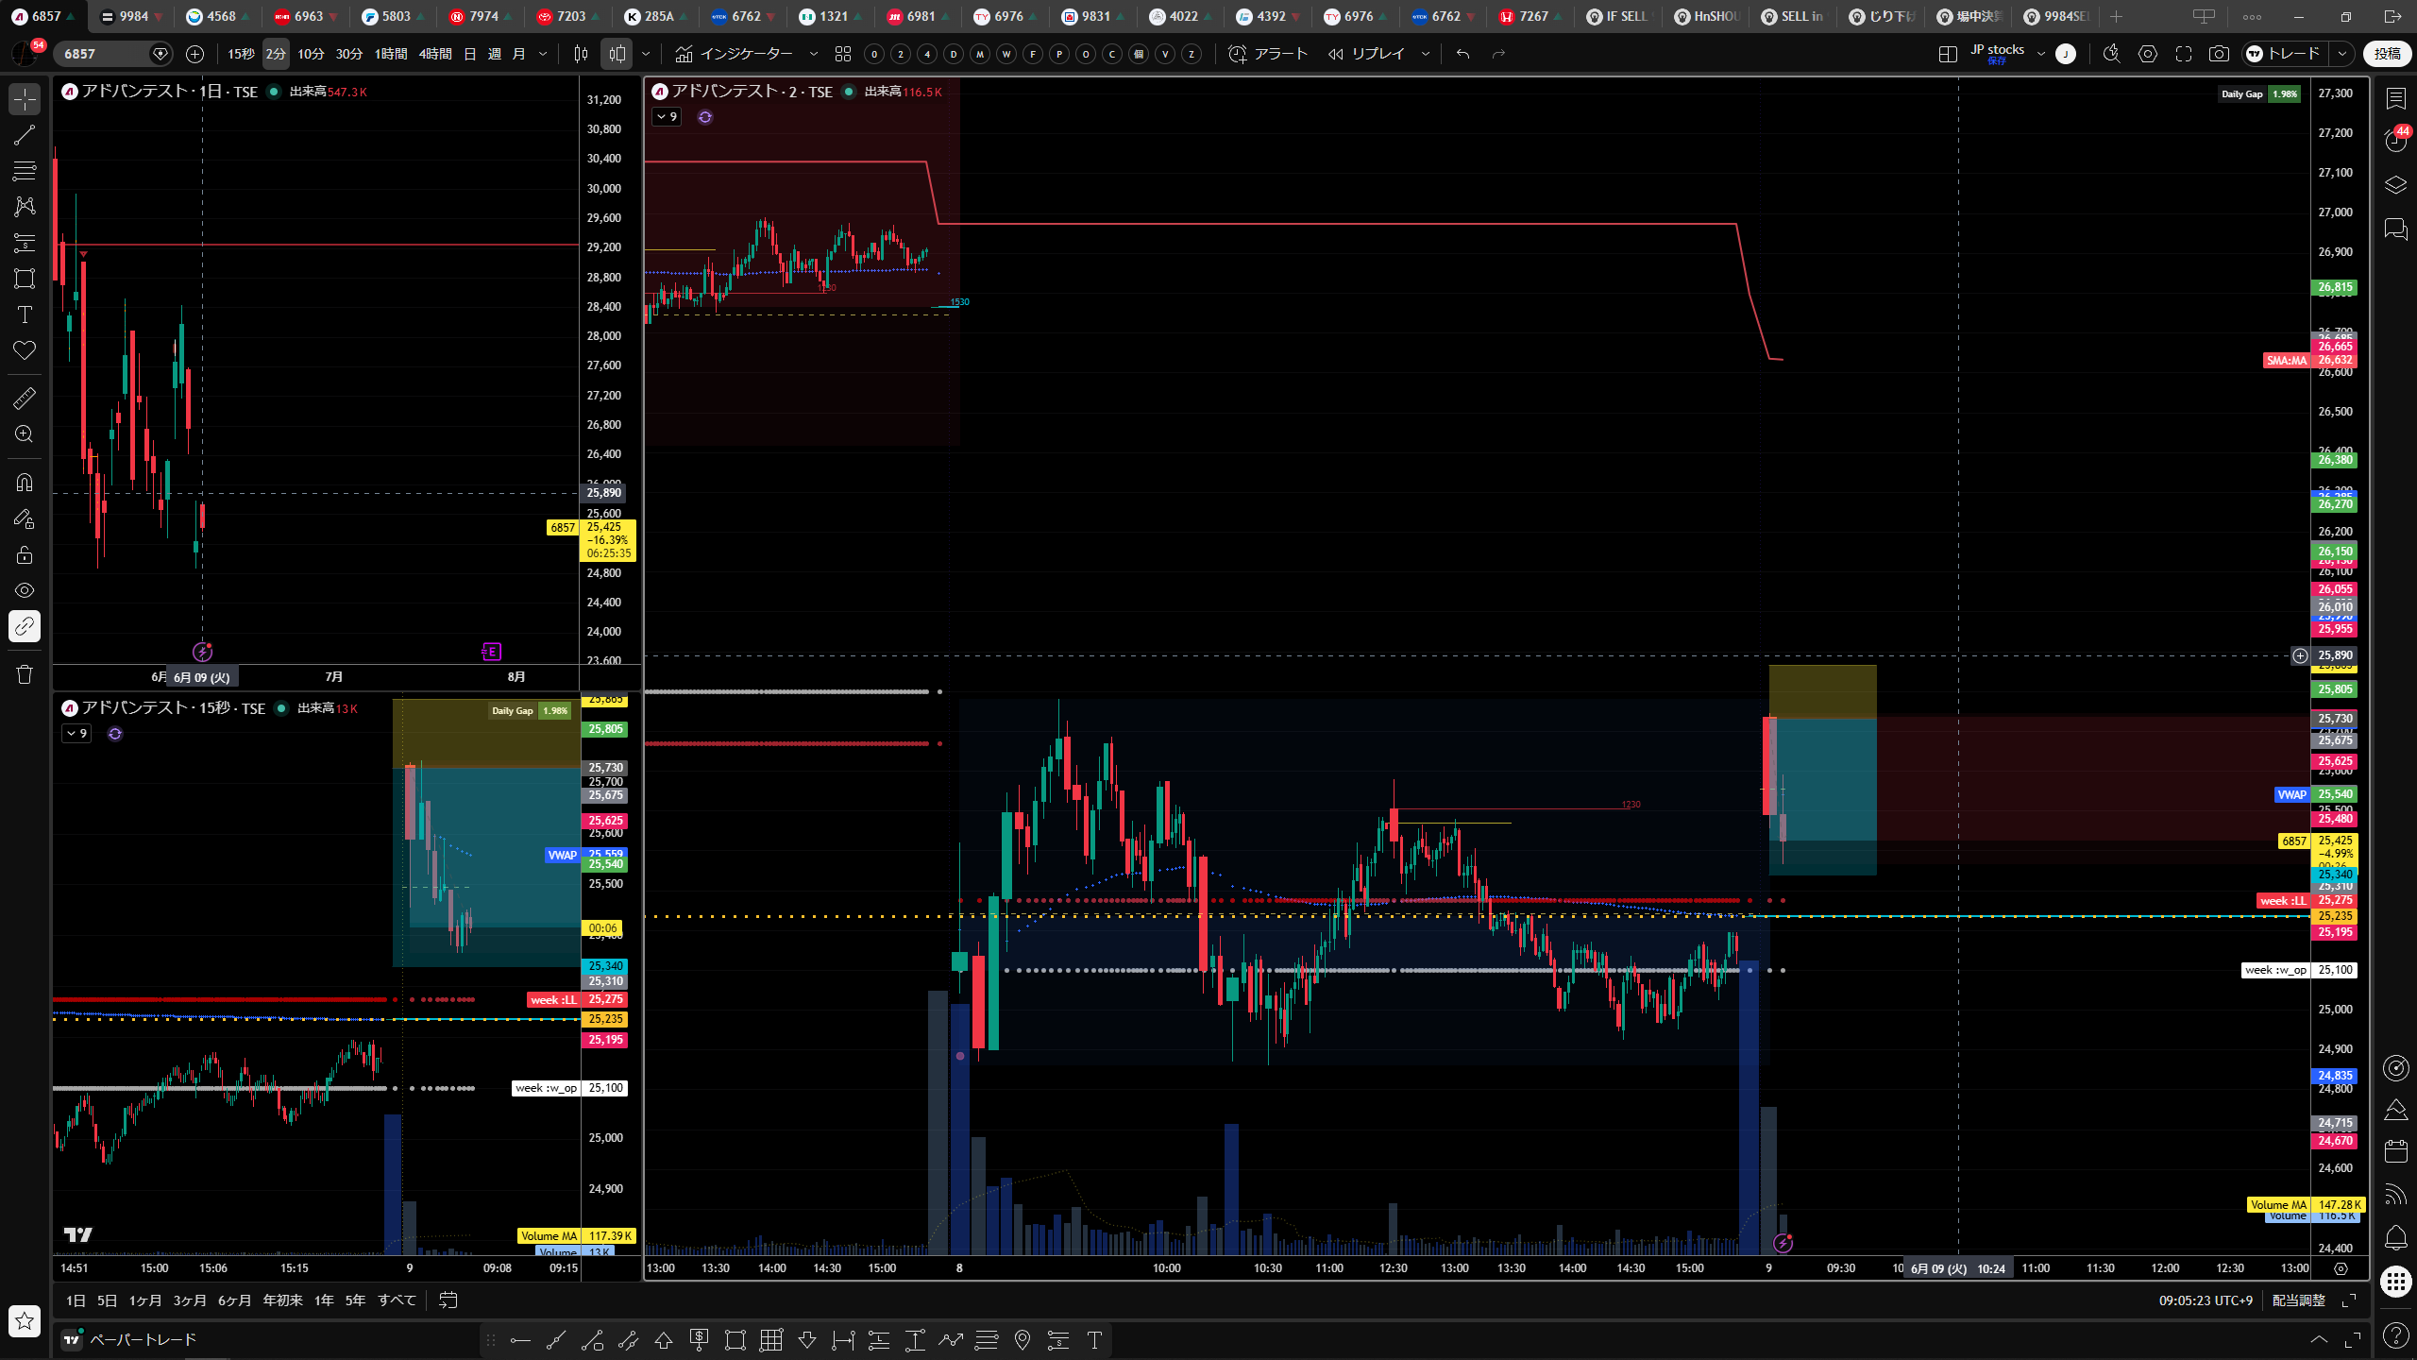Click the undo arrow

pyautogui.click(x=1462, y=54)
